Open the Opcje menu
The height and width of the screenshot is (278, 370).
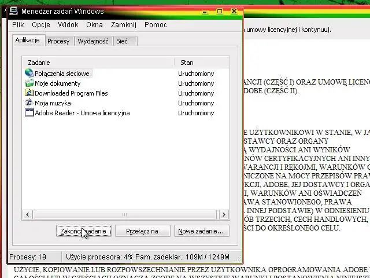tap(41, 24)
